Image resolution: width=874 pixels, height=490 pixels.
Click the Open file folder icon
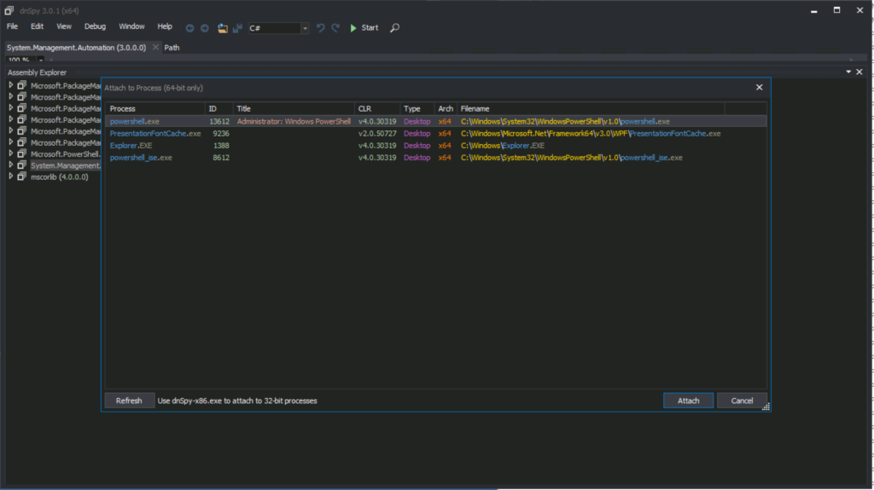222,28
